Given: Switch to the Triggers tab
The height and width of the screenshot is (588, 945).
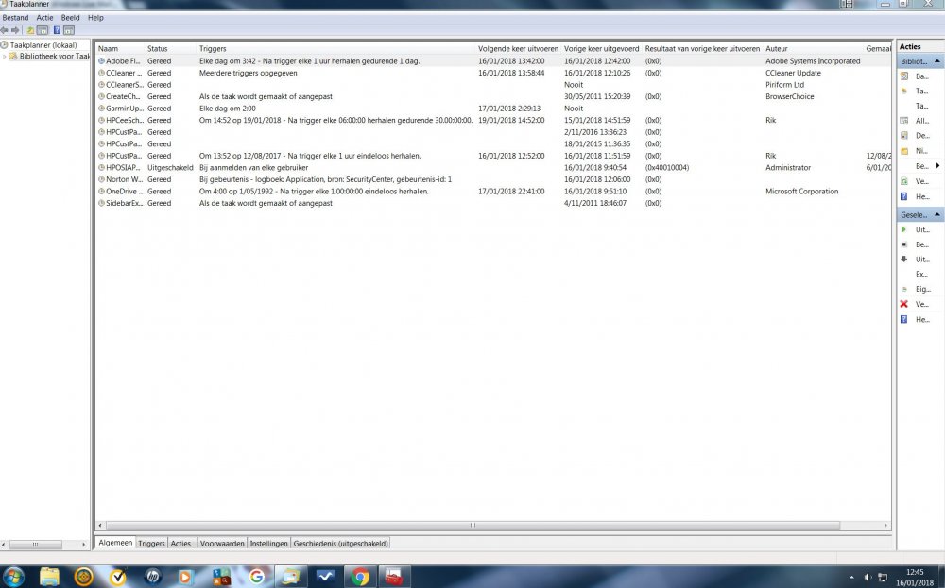Looking at the screenshot, I should pyautogui.click(x=151, y=544).
